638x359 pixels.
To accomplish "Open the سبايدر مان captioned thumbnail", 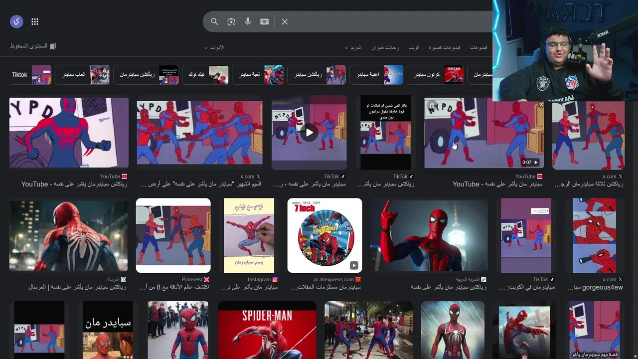I will 108,330.
